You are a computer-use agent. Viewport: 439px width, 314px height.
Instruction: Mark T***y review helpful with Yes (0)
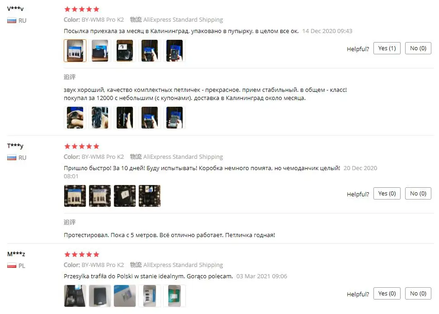(x=387, y=194)
